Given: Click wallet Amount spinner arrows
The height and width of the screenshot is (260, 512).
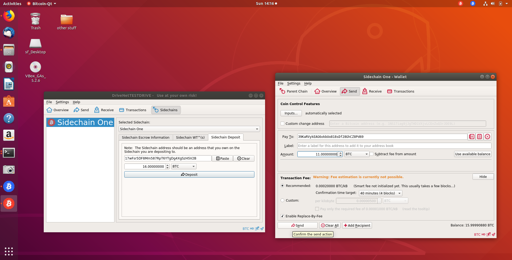Looking at the screenshot, I should click(x=341, y=154).
